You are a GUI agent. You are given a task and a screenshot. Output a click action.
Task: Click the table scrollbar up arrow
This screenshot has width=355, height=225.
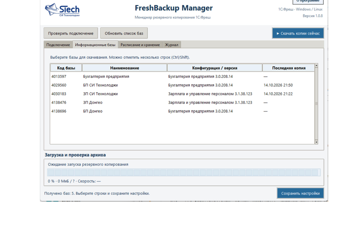(316, 66)
